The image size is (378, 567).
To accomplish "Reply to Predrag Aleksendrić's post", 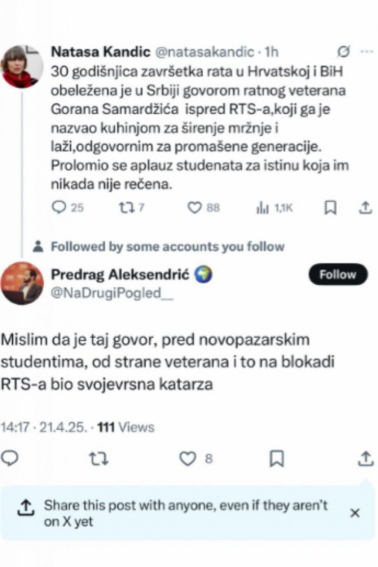I will (x=10, y=459).
